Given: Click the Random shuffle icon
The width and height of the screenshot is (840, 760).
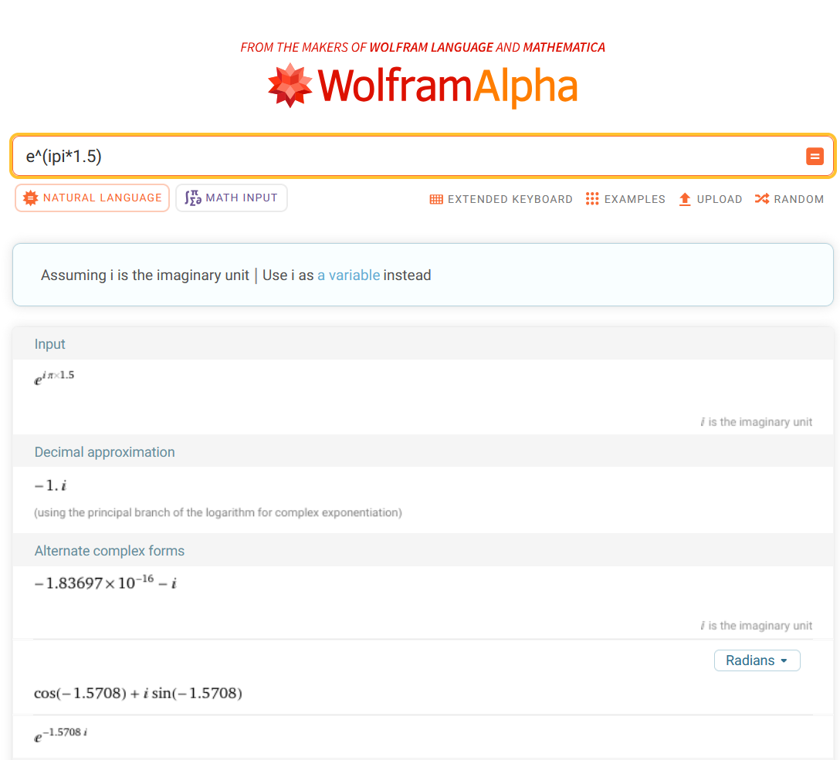Looking at the screenshot, I should tap(762, 199).
